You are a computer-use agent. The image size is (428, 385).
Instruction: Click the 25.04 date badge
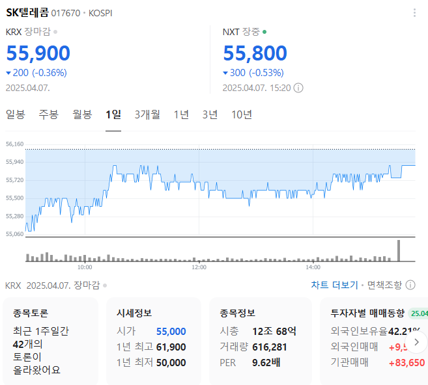tap(418, 313)
